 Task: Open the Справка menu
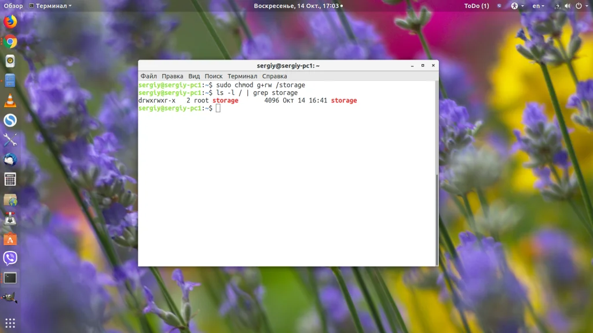[x=274, y=76]
